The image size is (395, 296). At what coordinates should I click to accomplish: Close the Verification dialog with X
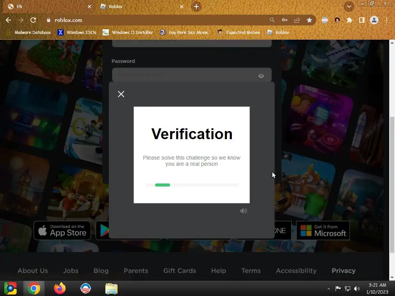click(x=121, y=94)
